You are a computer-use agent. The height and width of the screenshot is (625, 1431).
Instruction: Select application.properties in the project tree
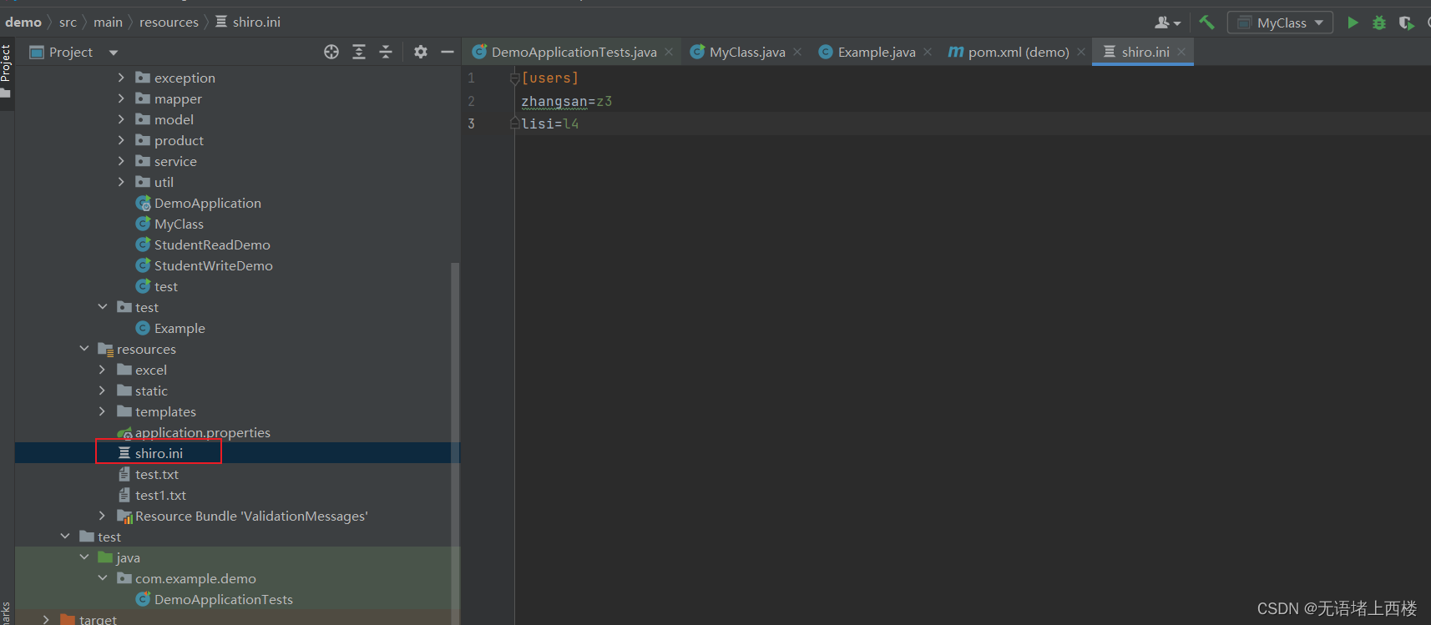tap(202, 432)
